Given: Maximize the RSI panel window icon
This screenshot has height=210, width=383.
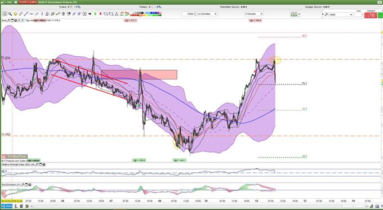Looking at the screenshot, I should pos(41,164).
